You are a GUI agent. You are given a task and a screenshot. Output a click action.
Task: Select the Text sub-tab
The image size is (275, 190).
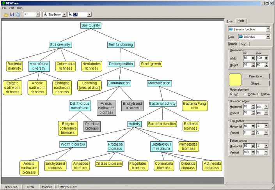243,44
